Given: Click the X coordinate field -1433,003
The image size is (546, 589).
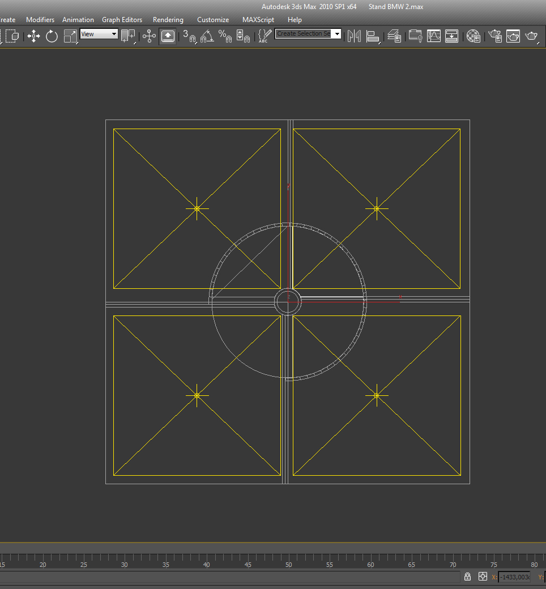Looking at the screenshot, I should click(x=514, y=577).
